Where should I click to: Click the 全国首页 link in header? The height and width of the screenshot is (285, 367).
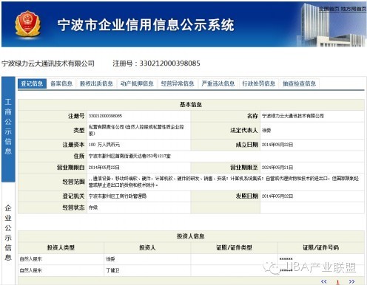click(329, 9)
